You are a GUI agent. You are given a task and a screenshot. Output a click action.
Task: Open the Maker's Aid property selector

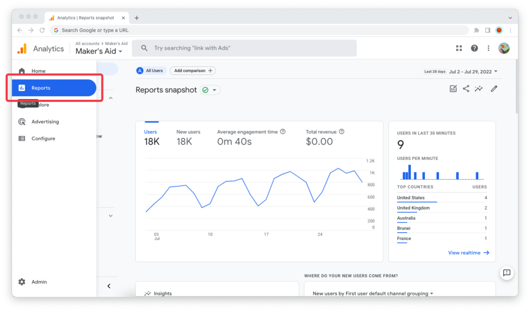[99, 51]
